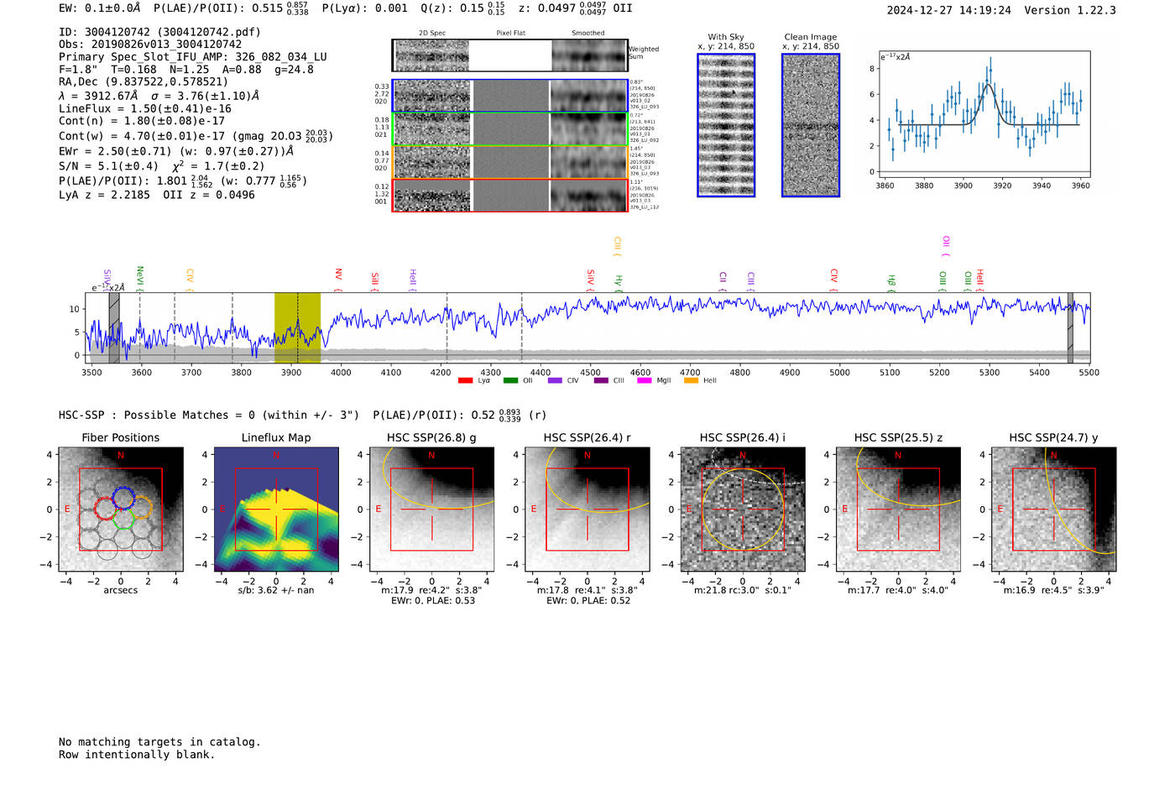Click 's/b: 3.62 +/- nan' caption
Image resolution: width=1175 pixels, height=800 pixels.
[x=276, y=590]
